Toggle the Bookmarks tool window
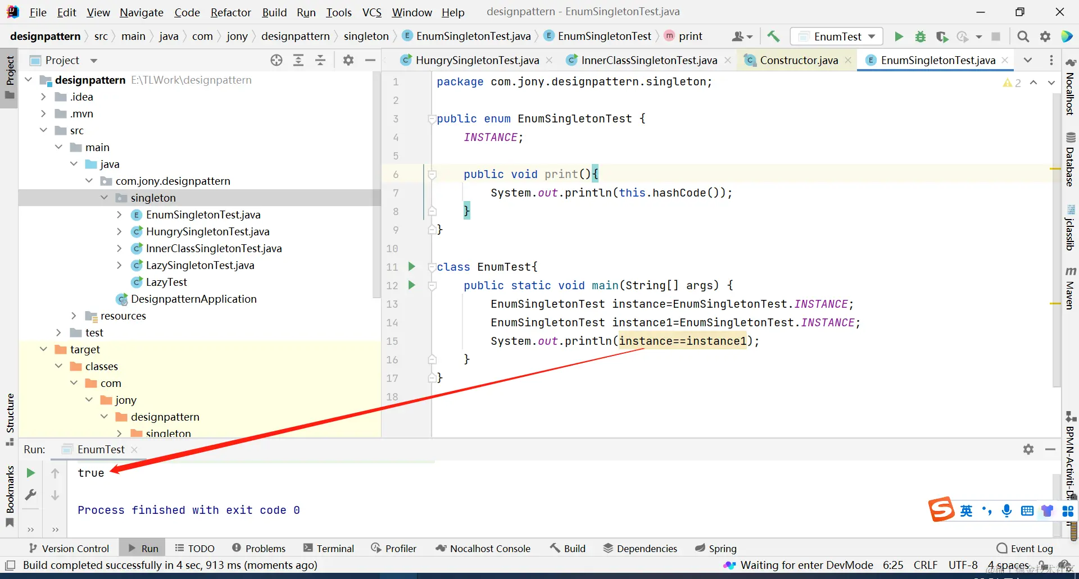 pyautogui.click(x=10, y=495)
